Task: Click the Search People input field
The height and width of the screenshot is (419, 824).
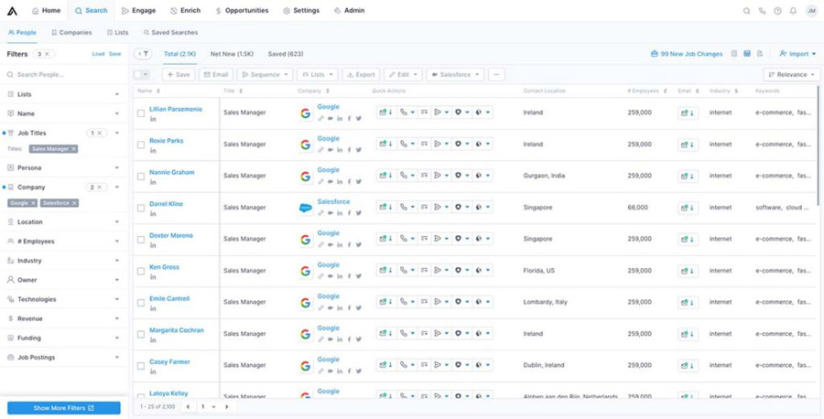Action: pos(64,74)
